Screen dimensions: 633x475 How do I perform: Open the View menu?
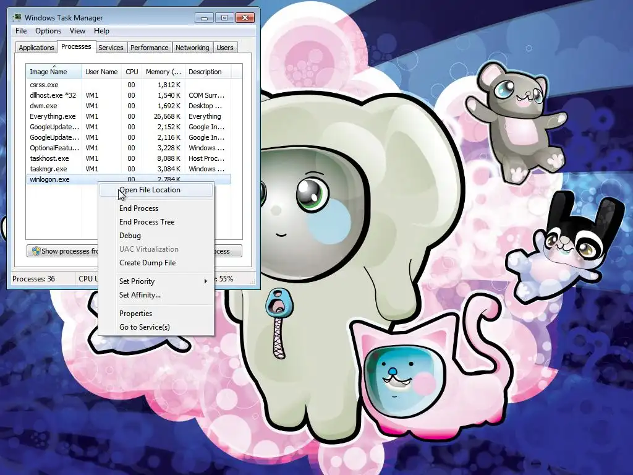77,31
